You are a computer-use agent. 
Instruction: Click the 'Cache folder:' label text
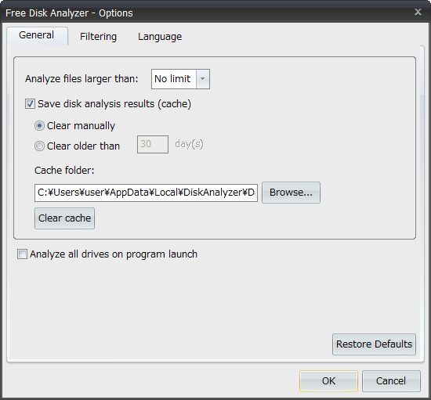coord(64,171)
